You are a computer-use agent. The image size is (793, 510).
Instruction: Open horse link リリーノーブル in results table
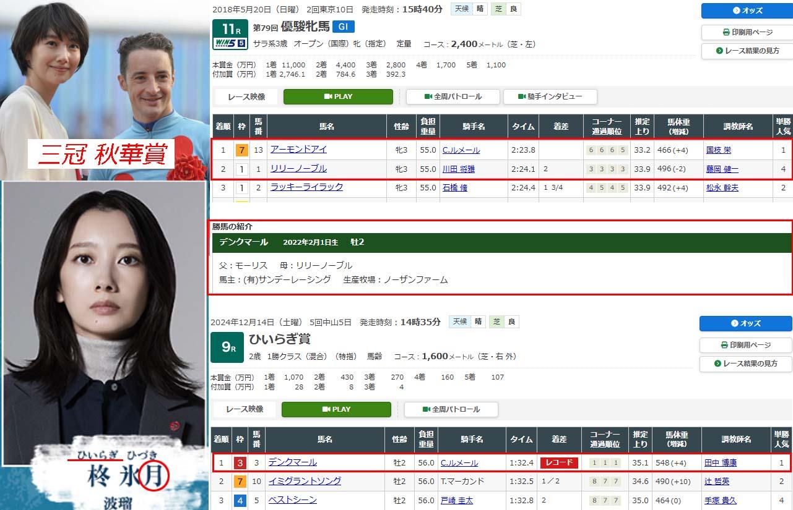coord(298,169)
